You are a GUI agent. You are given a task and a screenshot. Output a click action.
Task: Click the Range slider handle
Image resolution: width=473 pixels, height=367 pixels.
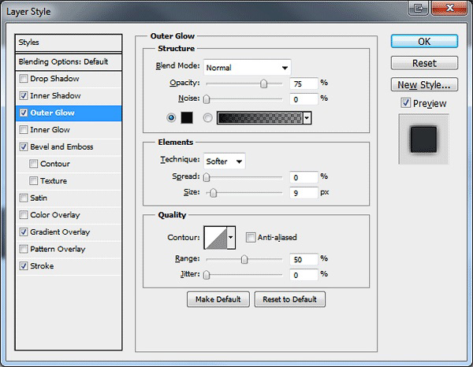click(x=244, y=259)
